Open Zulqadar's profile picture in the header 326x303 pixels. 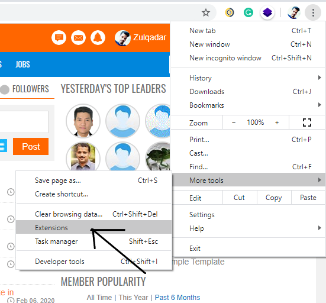point(122,38)
